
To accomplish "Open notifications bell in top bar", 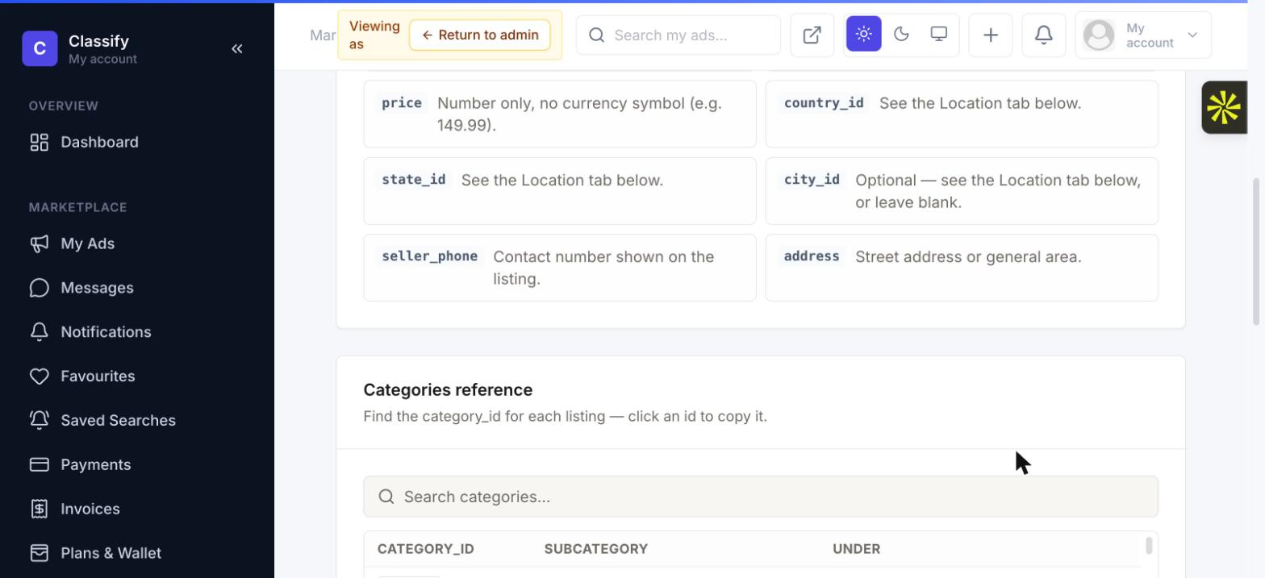I will (1044, 35).
